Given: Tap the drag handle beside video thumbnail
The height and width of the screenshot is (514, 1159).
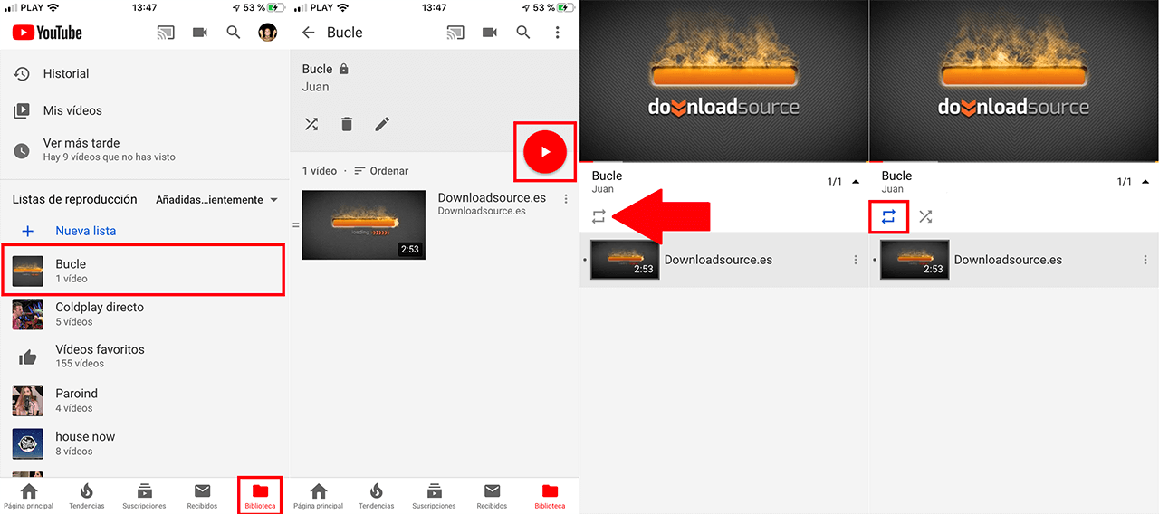Looking at the screenshot, I should 295,224.
